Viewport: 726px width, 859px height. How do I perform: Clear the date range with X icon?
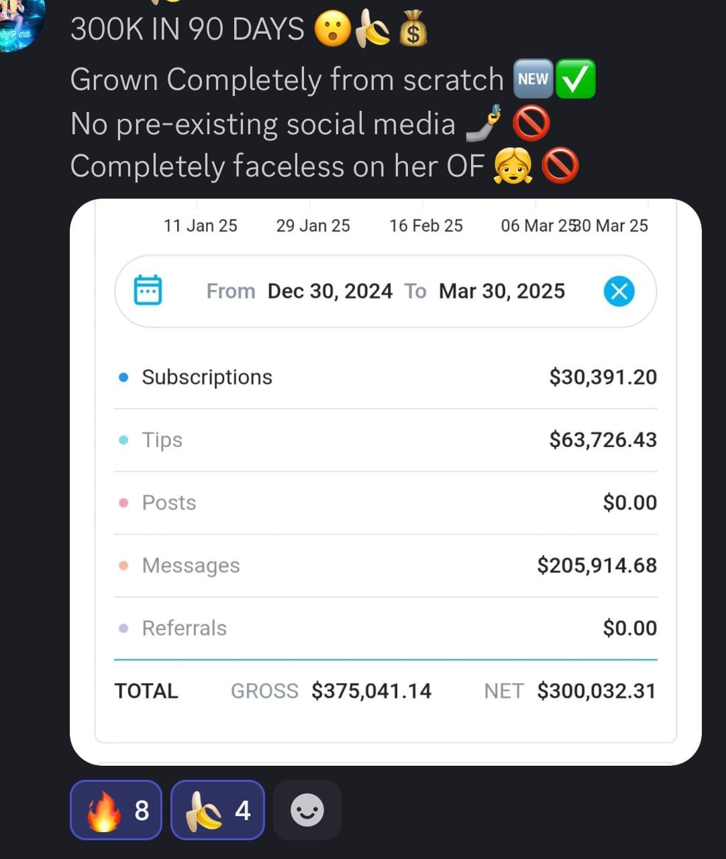click(619, 291)
